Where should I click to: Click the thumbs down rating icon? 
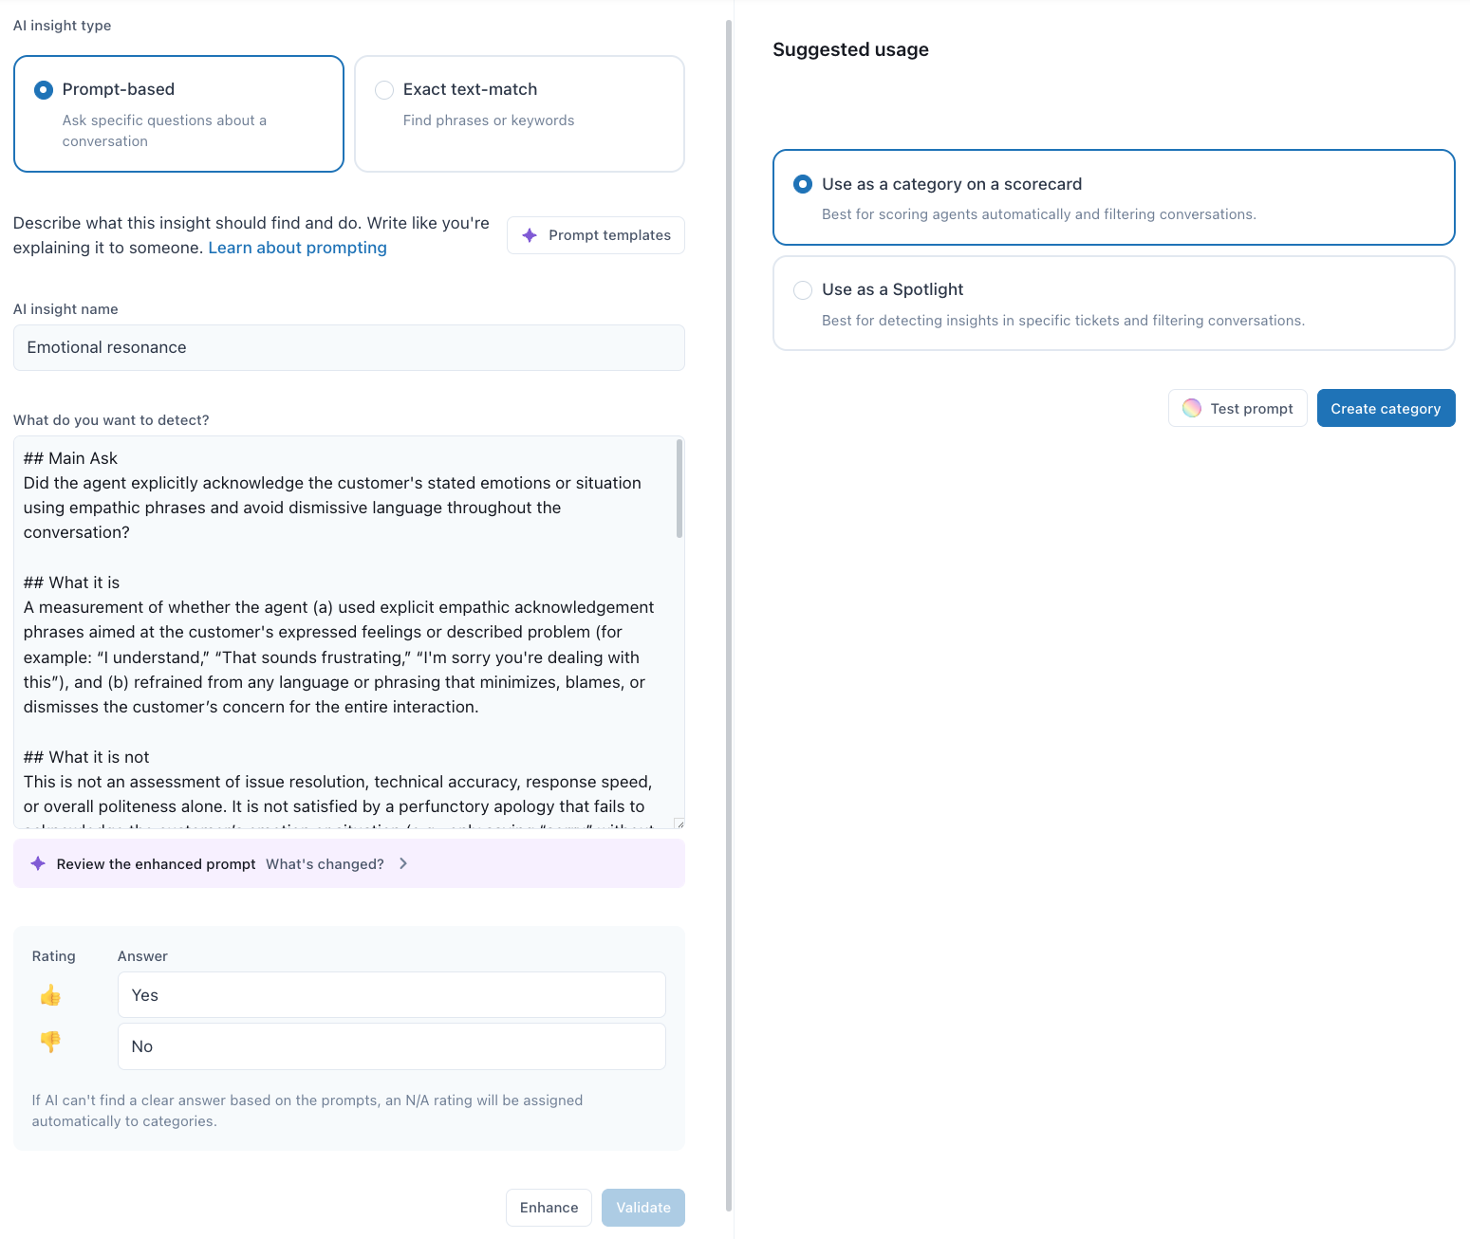pyautogui.click(x=50, y=1042)
